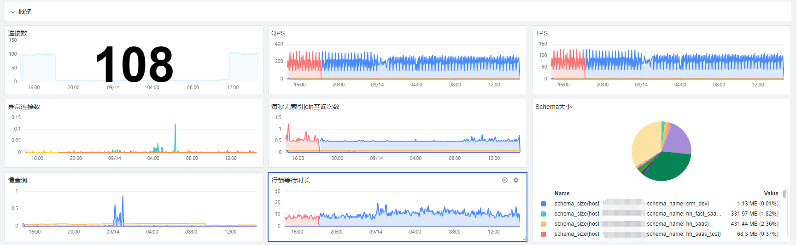Click the magnifier chart icon on 行锁等待时长
The image size is (796, 245).
coord(505,180)
